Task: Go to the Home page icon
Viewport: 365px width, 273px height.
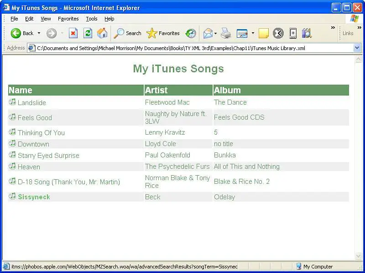Action: point(102,33)
